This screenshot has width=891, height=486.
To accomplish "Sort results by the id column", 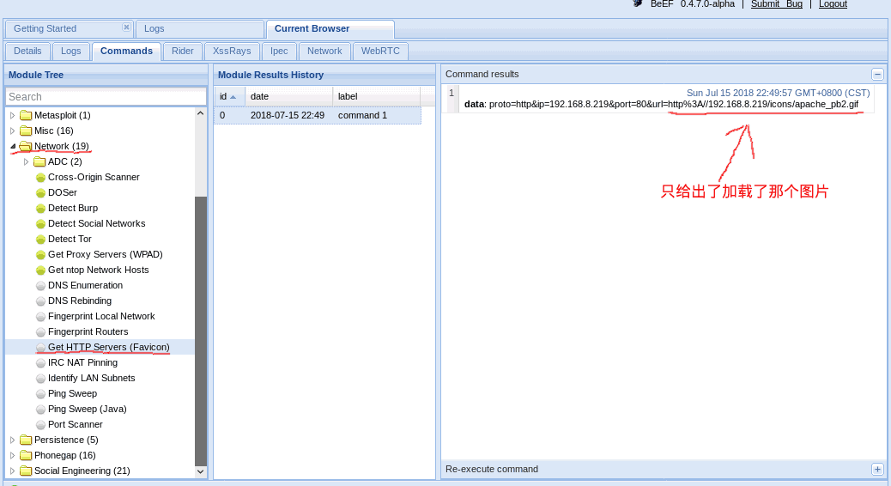I will point(229,97).
